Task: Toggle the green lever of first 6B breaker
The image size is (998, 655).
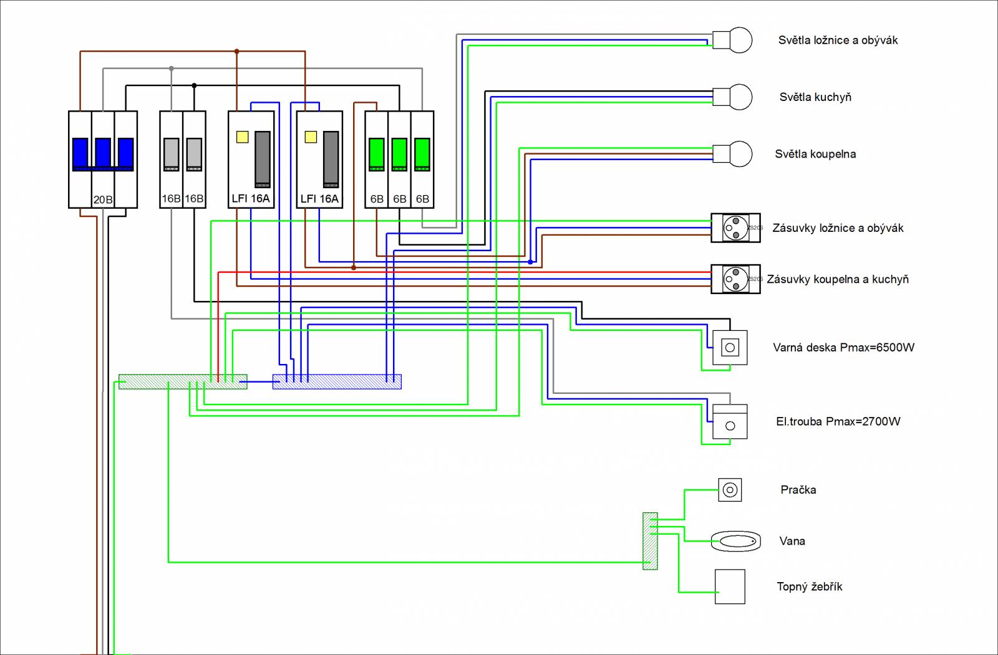Action: tap(377, 154)
